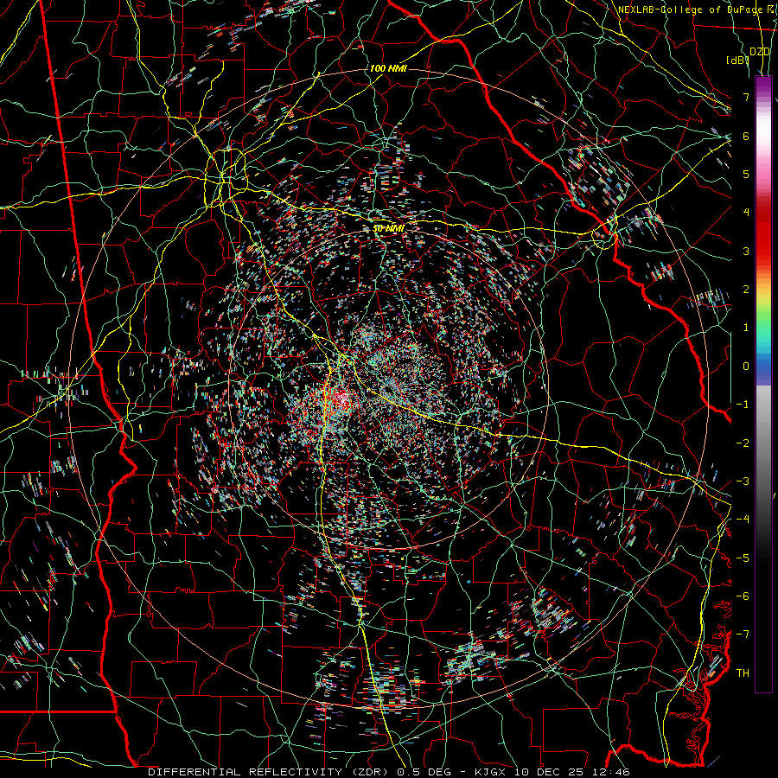Screen dimensions: 778x778
Task: Click the 1 dB tick label
Action: pos(746,328)
